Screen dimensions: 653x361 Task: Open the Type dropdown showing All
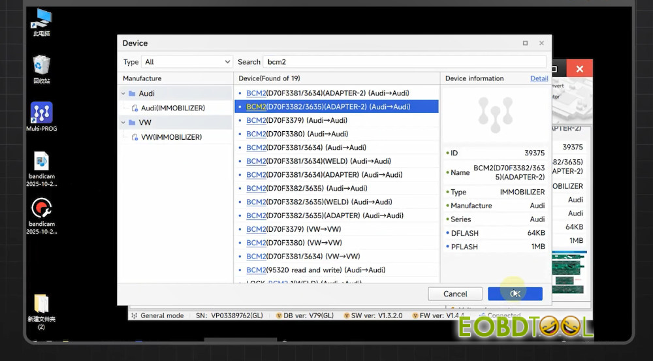pyautogui.click(x=186, y=62)
